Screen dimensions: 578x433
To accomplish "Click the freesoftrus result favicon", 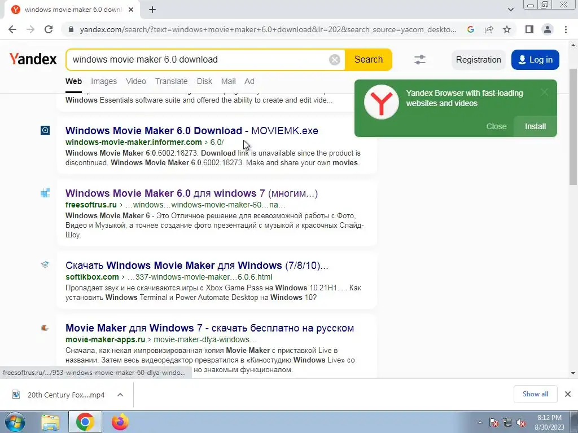I will click(x=45, y=193).
